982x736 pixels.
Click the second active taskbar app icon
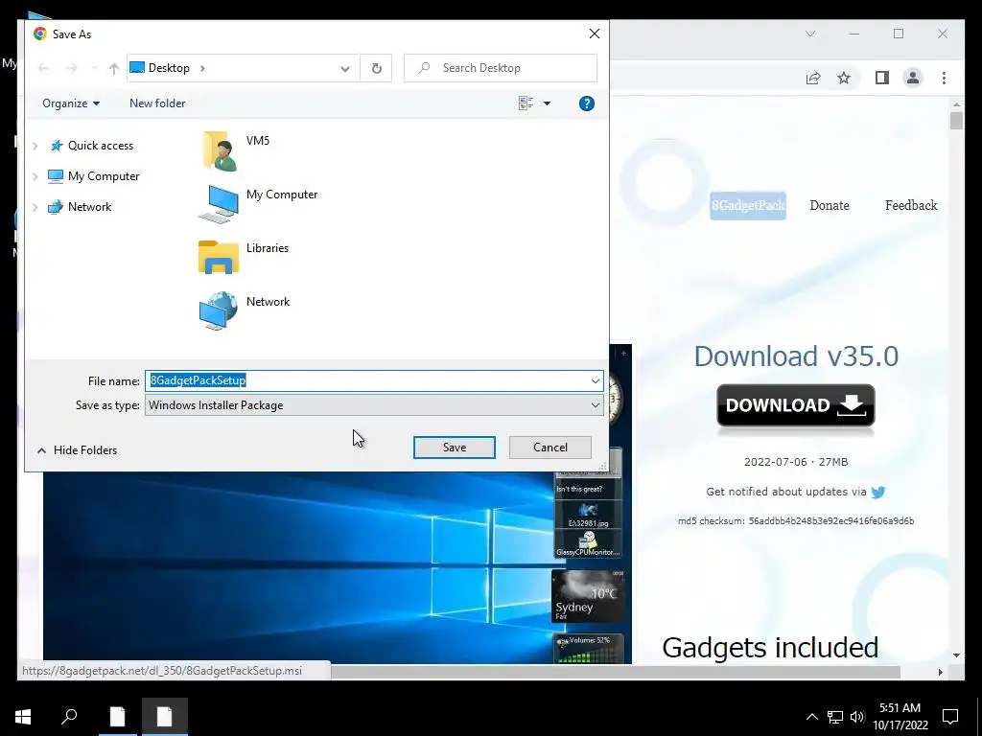click(x=164, y=717)
